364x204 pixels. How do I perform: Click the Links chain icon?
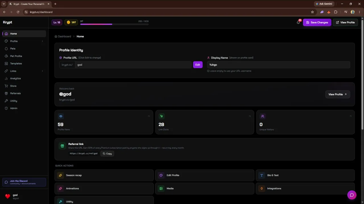pyautogui.click(x=6, y=71)
